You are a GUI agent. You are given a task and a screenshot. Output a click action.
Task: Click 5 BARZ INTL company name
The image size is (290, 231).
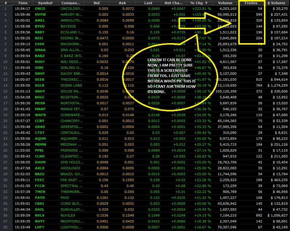(x=71, y=56)
